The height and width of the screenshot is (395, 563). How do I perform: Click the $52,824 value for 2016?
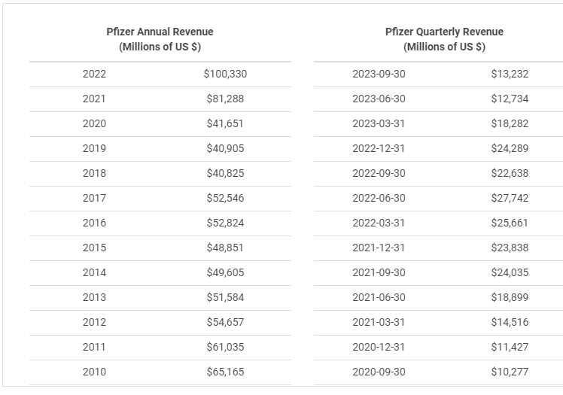[x=225, y=223]
